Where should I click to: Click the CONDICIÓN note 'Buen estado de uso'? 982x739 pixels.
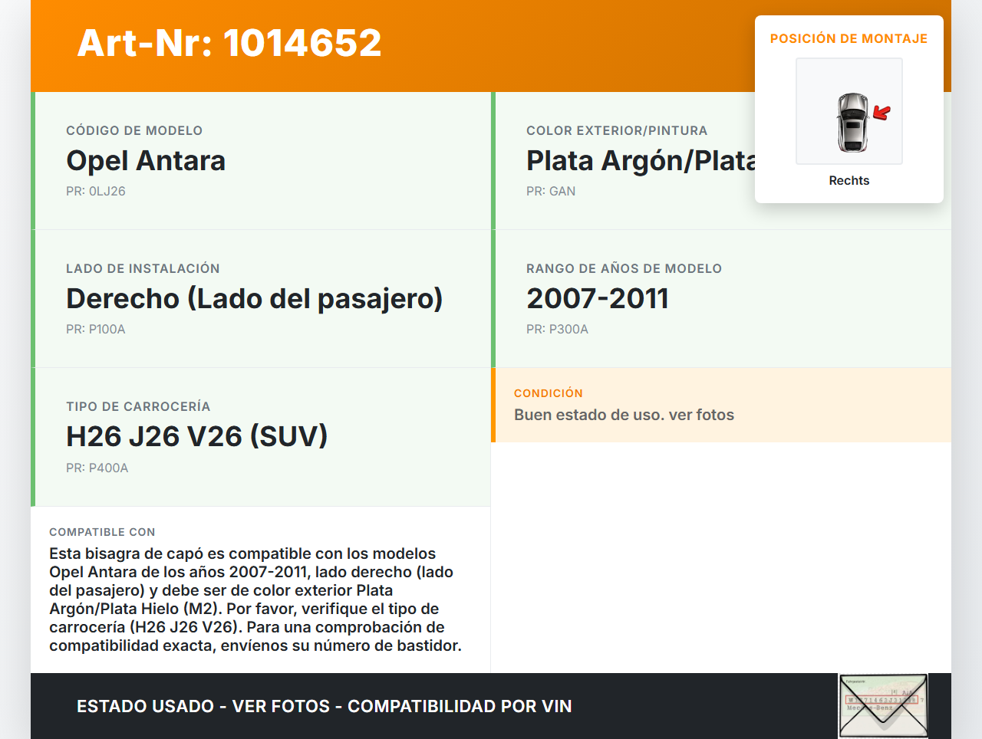624,415
